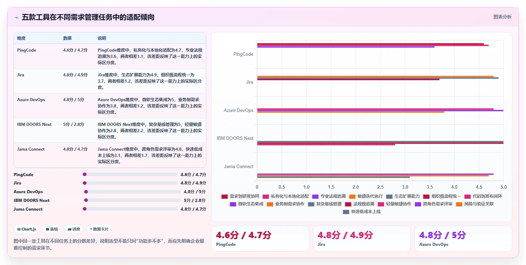
Task: Toggle the 组织级流程统一 legend item
Action: pos(442,196)
